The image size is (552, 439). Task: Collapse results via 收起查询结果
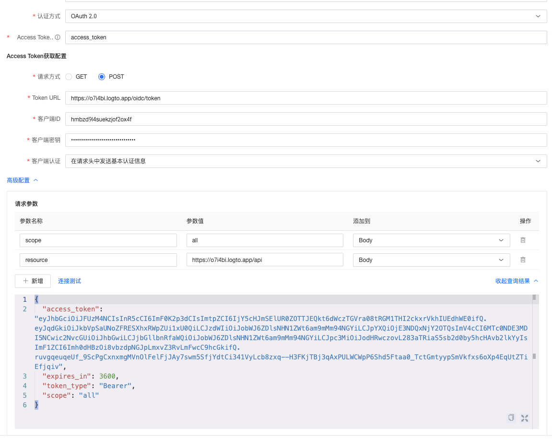(x=517, y=281)
